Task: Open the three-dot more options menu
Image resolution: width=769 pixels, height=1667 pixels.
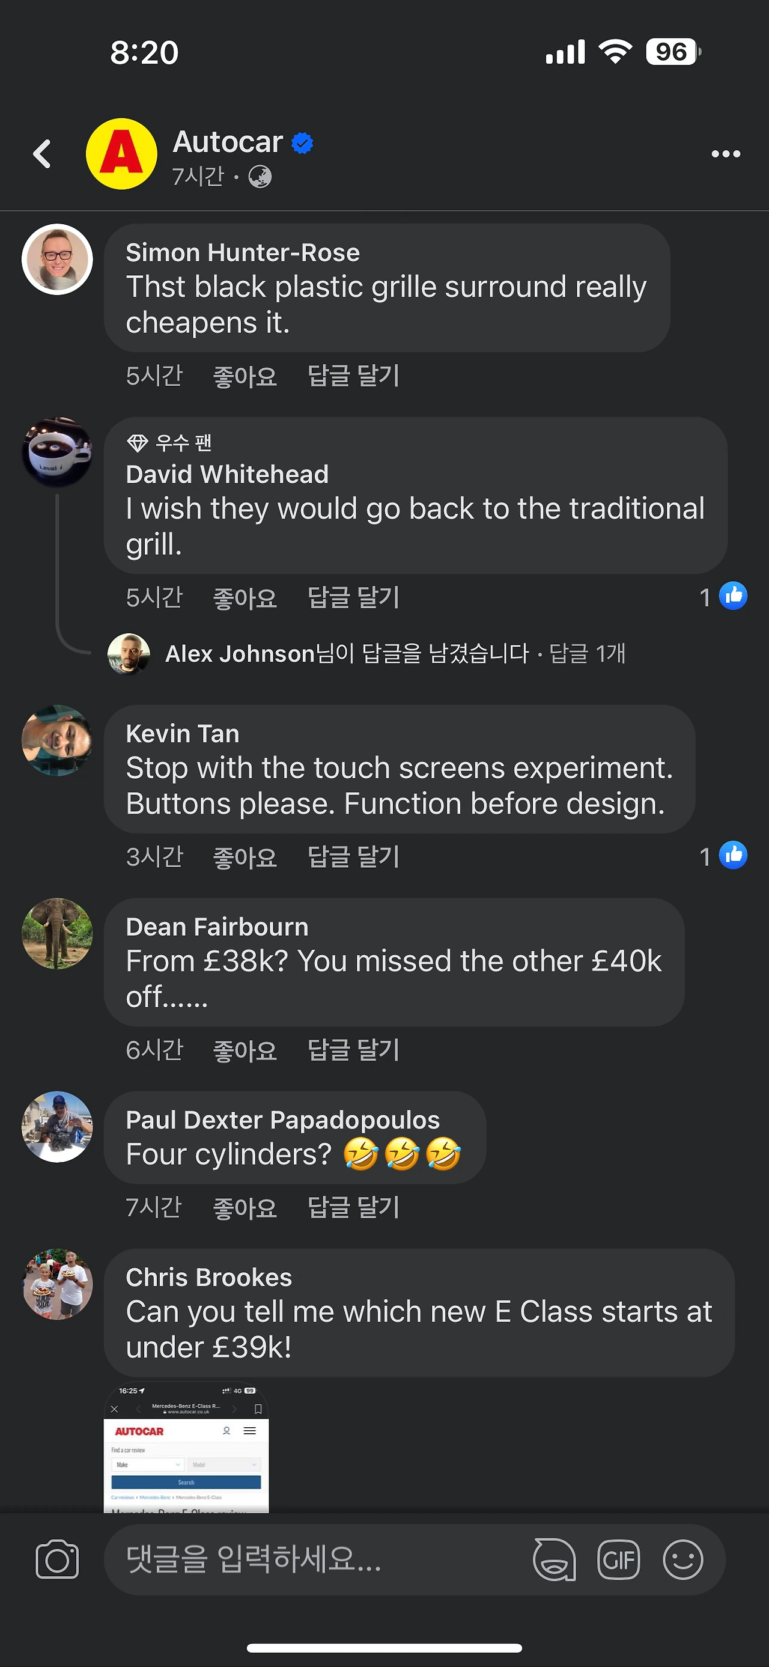Action: pyautogui.click(x=725, y=154)
